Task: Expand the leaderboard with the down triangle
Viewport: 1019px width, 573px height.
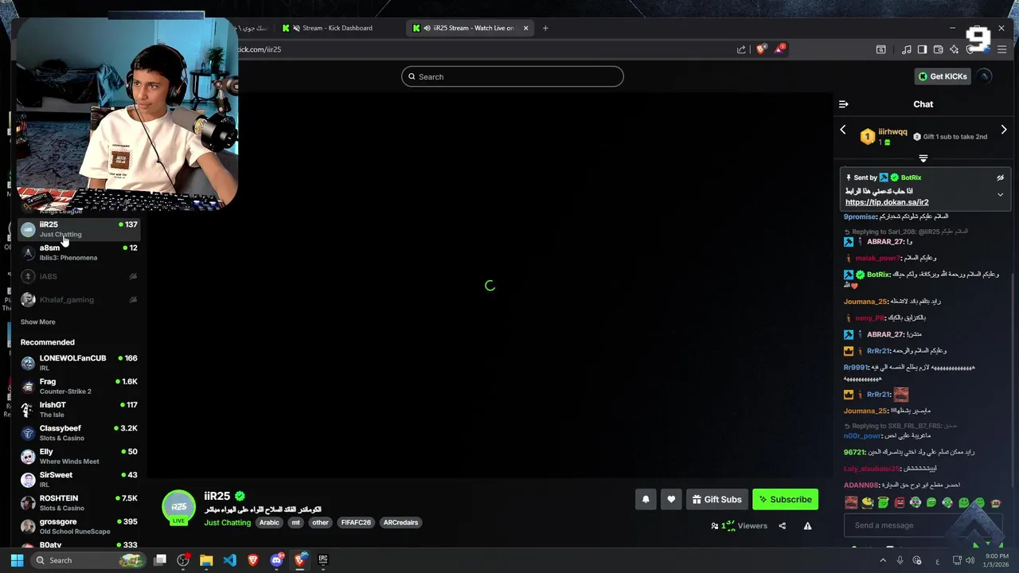Action: [x=923, y=158]
